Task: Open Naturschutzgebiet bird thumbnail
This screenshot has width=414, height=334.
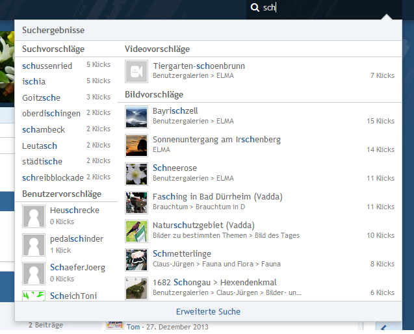Action: (x=136, y=231)
